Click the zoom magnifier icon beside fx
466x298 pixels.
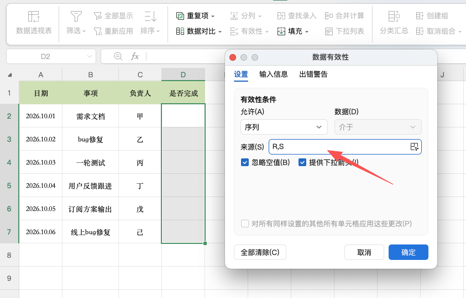click(118, 56)
